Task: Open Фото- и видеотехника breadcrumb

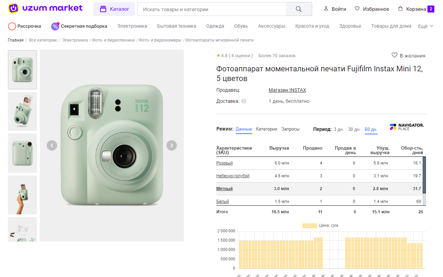Action: pyautogui.click(x=113, y=40)
